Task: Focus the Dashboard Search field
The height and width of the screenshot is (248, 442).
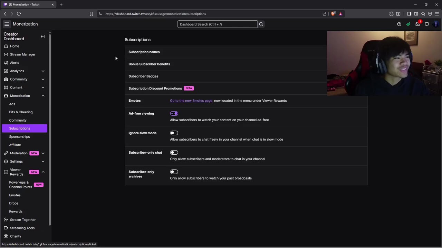Action: tap(217, 24)
